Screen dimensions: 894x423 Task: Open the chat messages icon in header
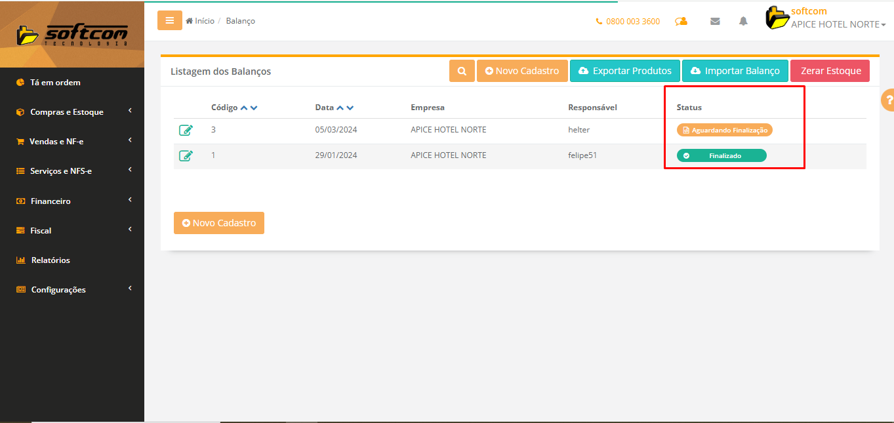[681, 21]
